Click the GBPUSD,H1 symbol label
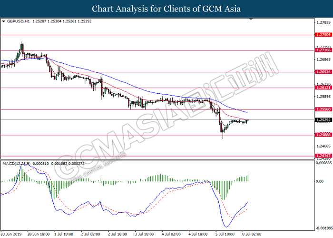The width and height of the screenshot is (333, 238). [x=18, y=21]
